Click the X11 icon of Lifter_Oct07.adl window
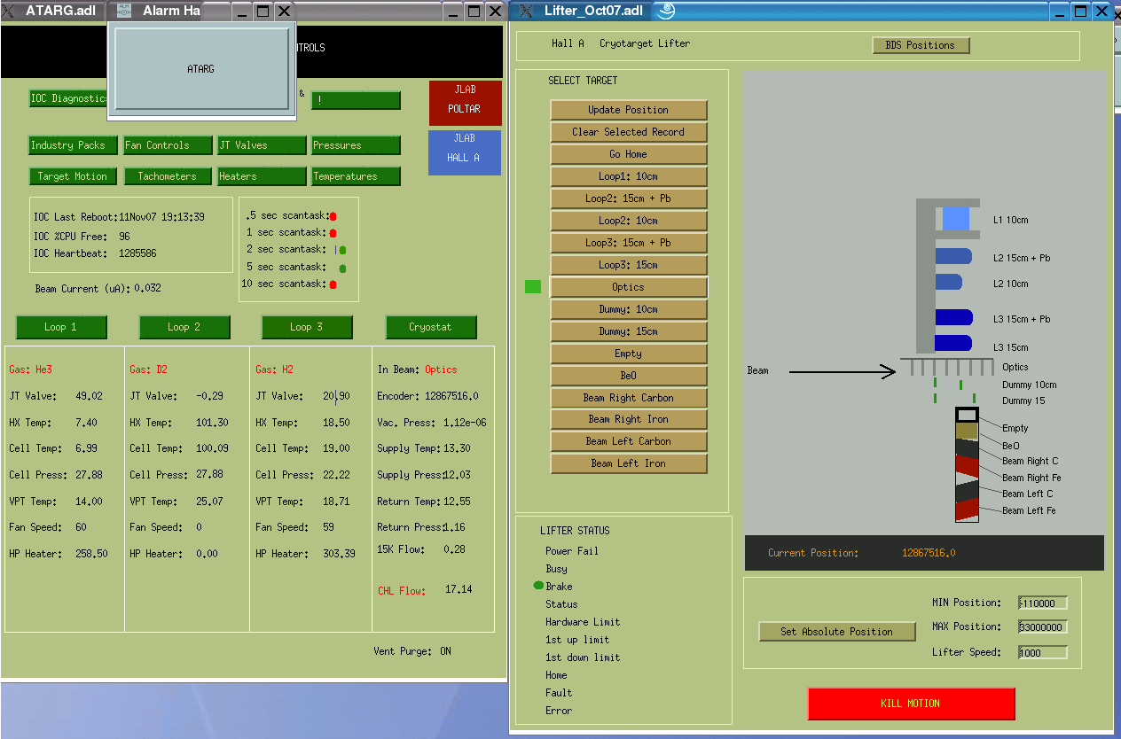The image size is (1121, 739). coord(526,11)
